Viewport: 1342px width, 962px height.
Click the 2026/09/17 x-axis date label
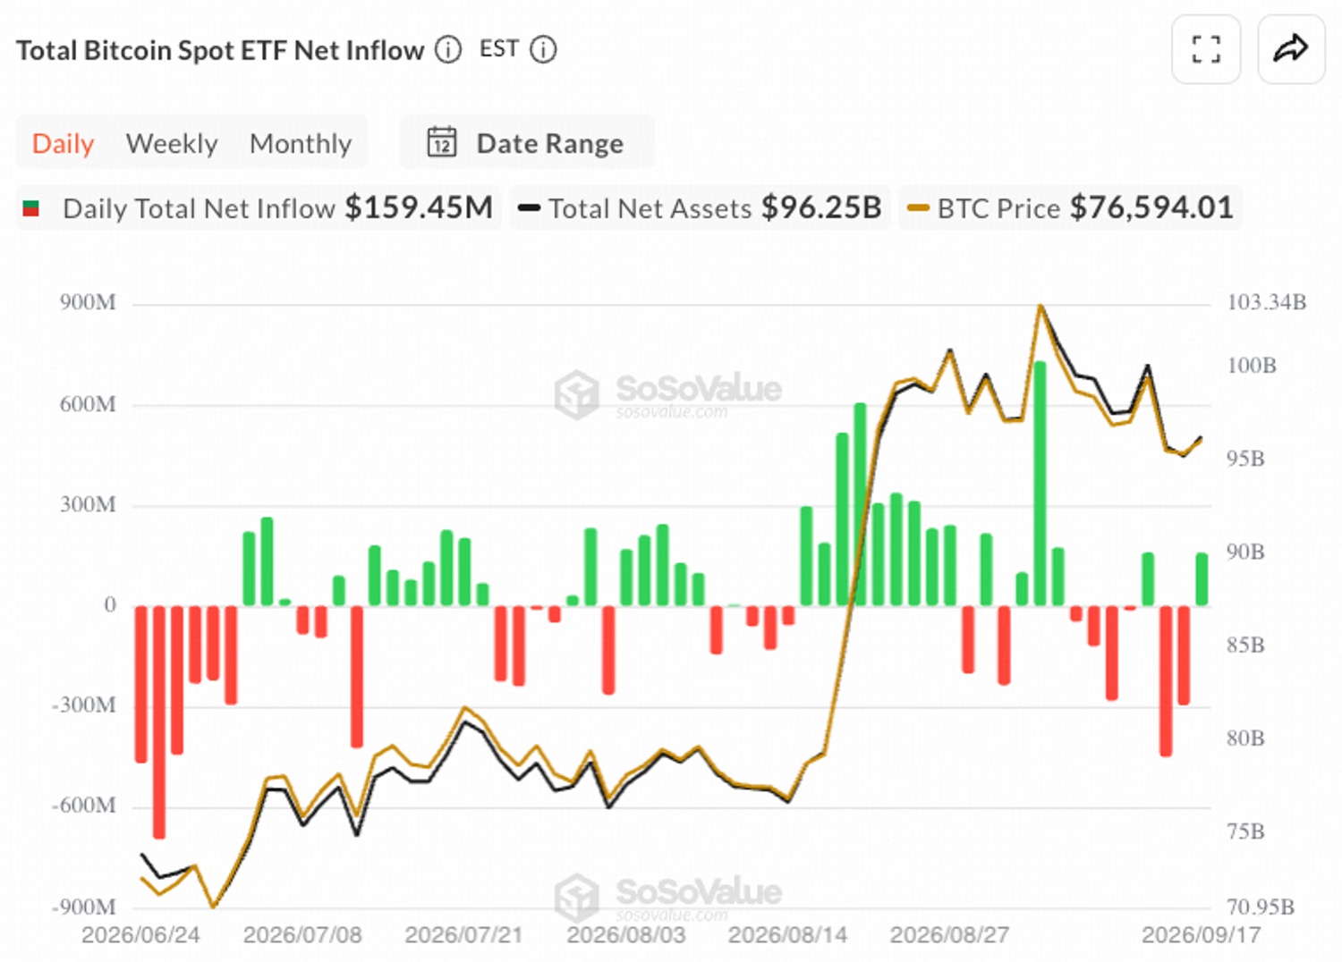pos(1201,935)
